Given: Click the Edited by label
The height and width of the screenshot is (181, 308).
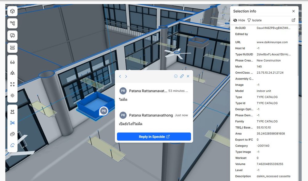Looking at the screenshot, I should click(x=241, y=34).
